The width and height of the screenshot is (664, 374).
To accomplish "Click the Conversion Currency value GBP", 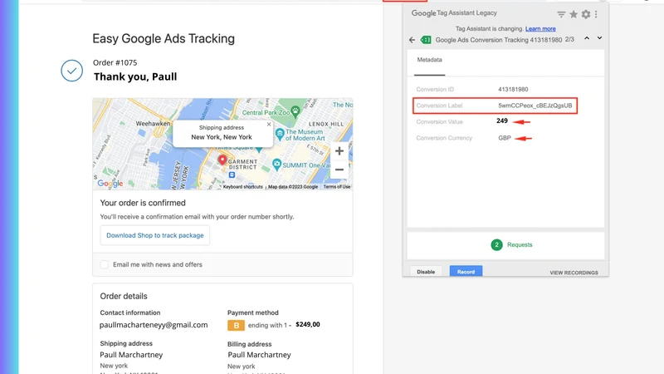I will pyautogui.click(x=505, y=138).
